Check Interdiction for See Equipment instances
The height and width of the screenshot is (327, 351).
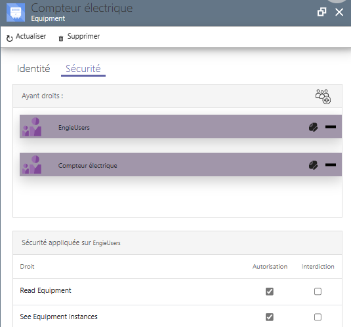point(318,317)
